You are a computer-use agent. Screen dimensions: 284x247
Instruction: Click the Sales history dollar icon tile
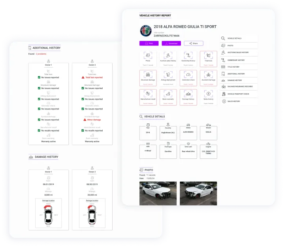tap(208, 94)
